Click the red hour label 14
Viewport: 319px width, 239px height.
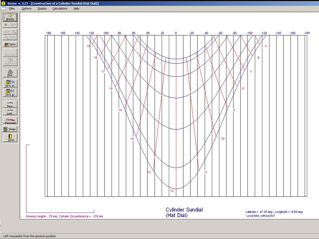pos(132,139)
